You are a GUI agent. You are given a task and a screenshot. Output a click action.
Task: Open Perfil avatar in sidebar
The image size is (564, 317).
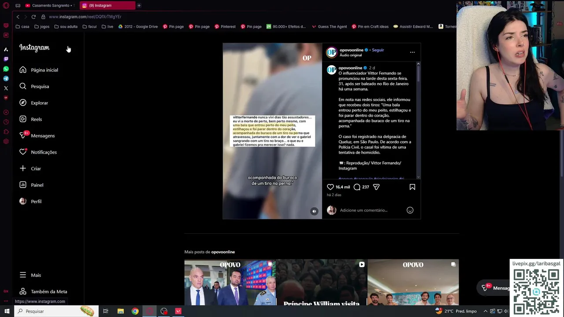tap(23, 201)
